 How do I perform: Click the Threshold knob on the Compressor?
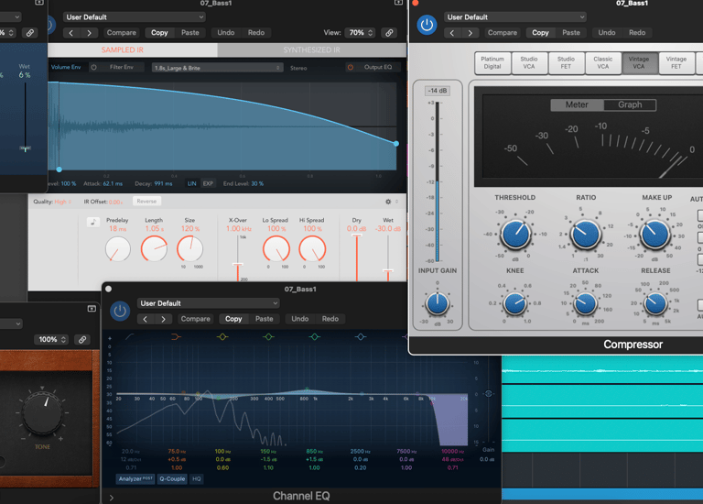515,235
